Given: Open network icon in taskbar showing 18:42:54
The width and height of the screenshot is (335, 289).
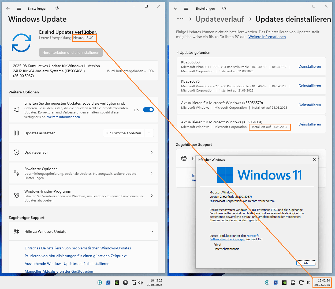Looking at the screenshot, I should pos(301,282).
